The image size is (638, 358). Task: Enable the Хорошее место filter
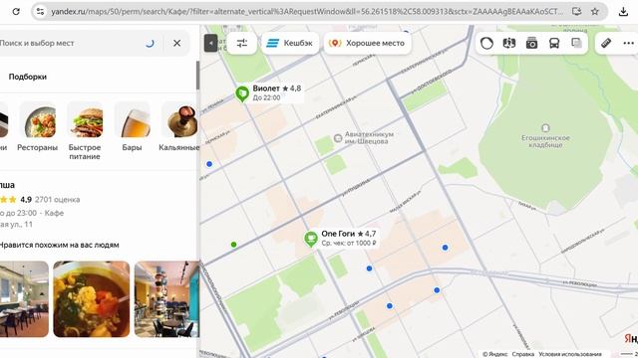[x=368, y=43]
